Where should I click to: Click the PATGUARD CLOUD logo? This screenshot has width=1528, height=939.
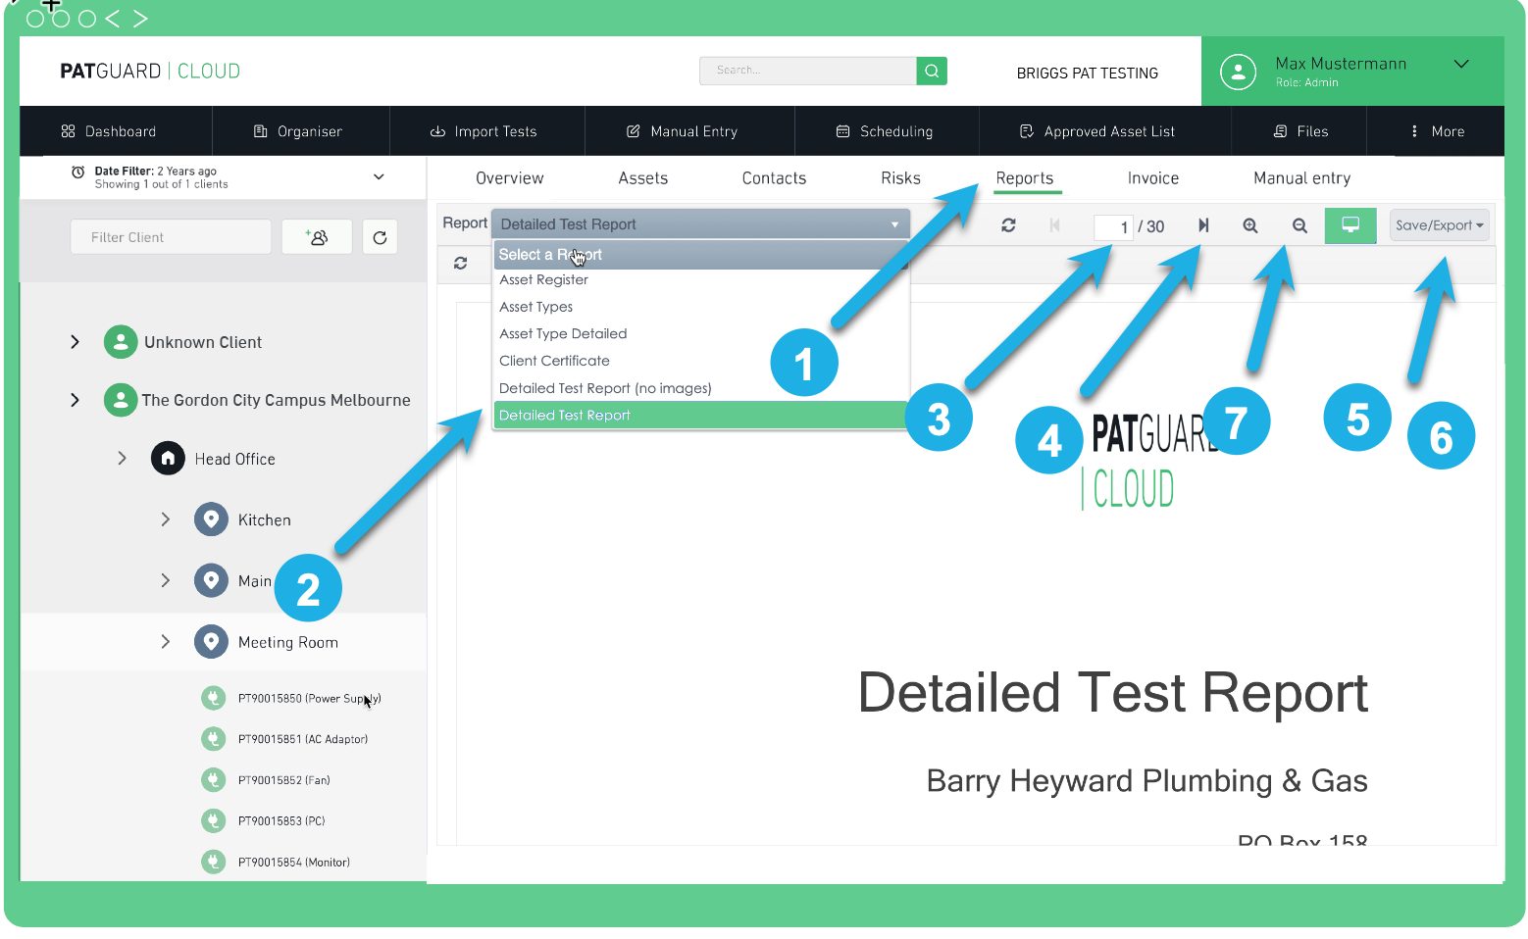(x=150, y=71)
